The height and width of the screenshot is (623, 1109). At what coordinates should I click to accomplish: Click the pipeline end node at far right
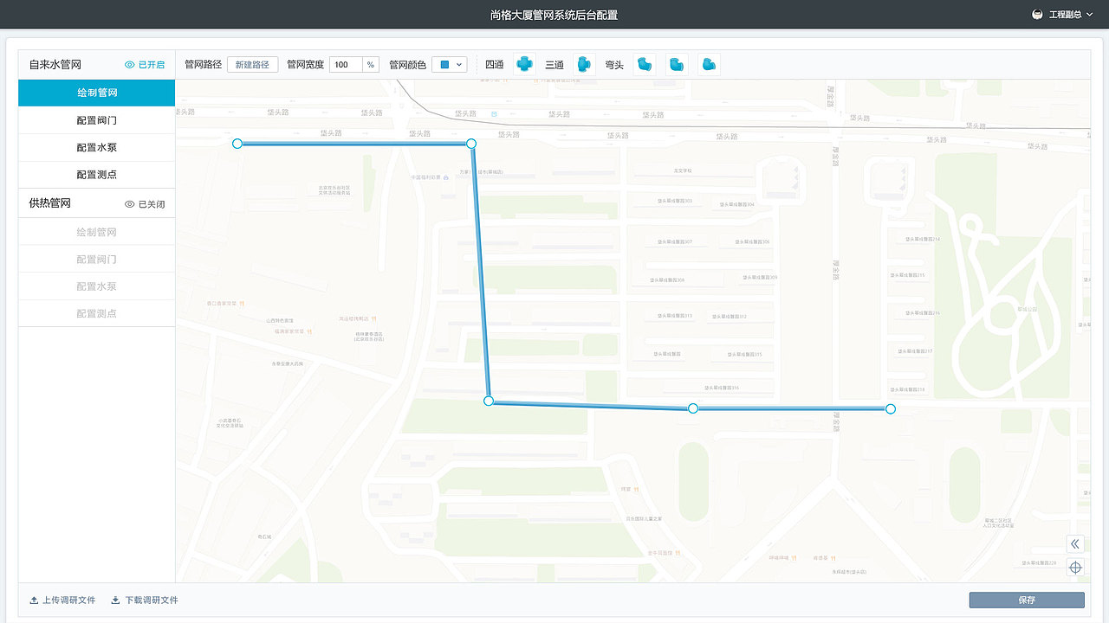pyautogui.click(x=891, y=408)
